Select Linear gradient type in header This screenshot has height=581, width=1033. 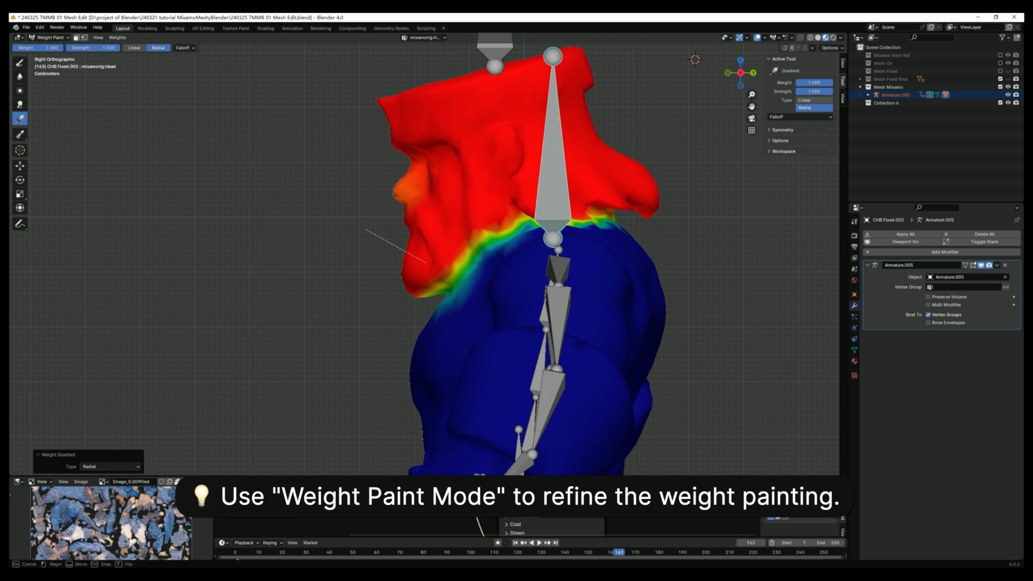[x=134, y=48]
